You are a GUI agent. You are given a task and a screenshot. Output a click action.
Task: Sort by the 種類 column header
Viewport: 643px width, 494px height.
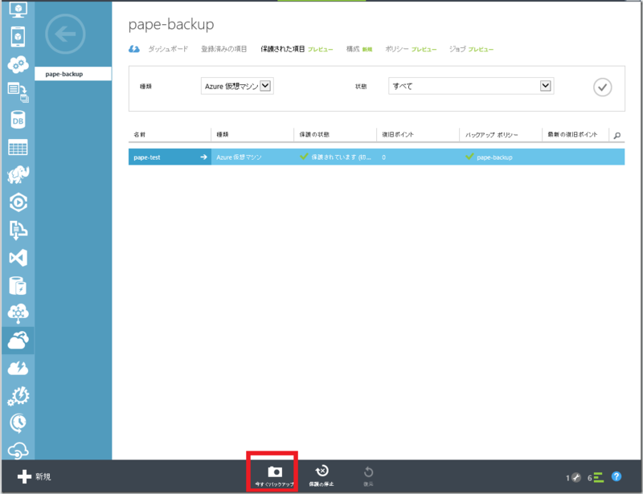click(223, 134)
